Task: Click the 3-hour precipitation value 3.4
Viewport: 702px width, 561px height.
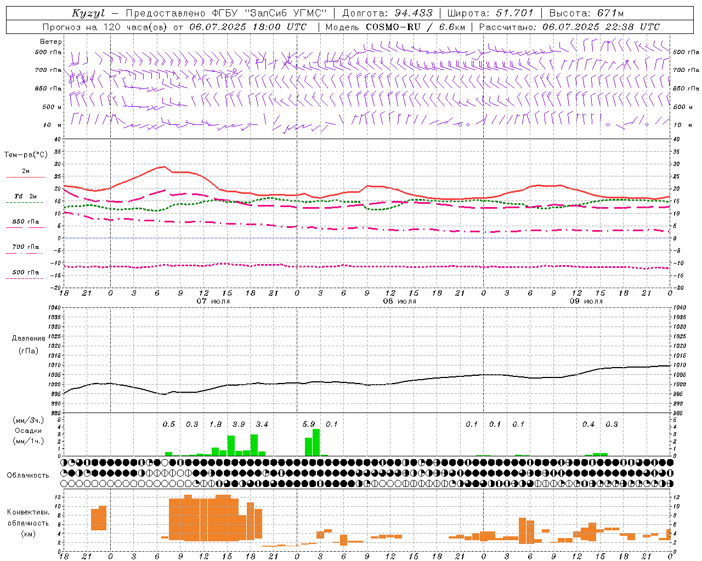Action: click(262, 424)
